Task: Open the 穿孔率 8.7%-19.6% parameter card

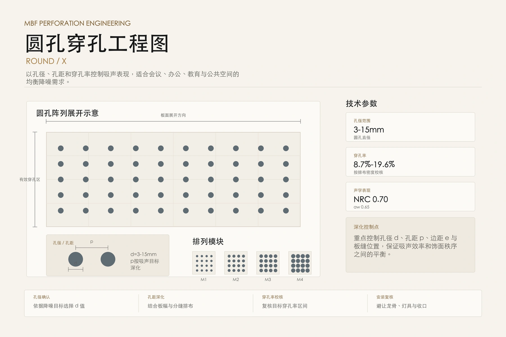Action: coord(410,162)
